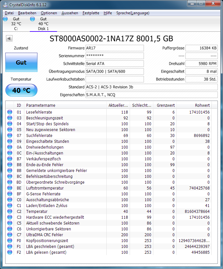Click status orb for Hardware ECC wiederhergestellt

10,217
